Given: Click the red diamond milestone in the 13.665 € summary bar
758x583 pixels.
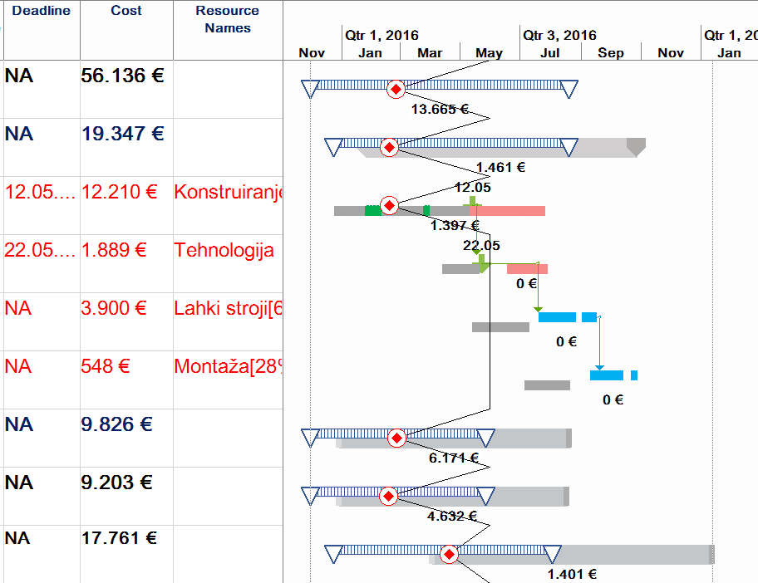Looking at the screenshot, I should (396, 89).
